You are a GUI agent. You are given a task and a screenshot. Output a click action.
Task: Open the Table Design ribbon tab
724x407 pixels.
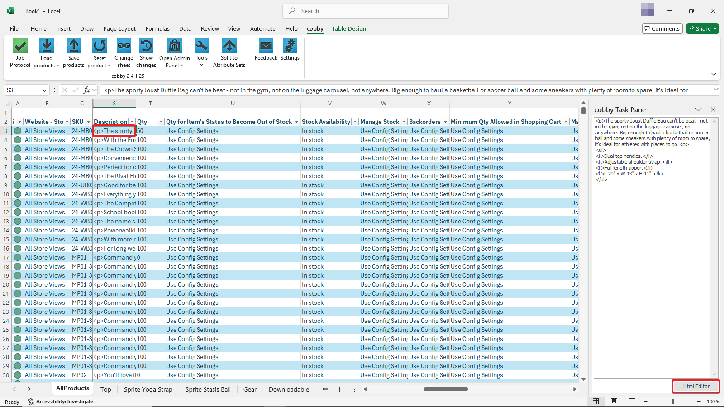349,29
